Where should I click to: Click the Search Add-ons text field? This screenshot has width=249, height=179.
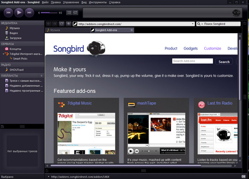click(x=192, y=61)
